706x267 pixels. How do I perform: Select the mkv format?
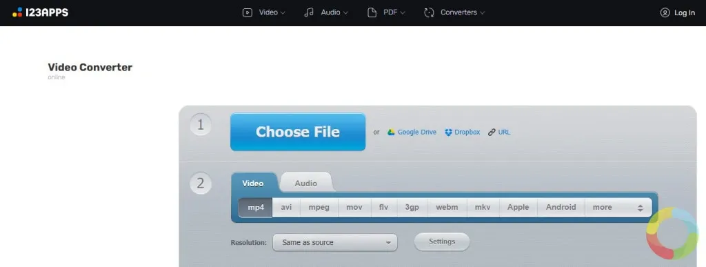483,207
